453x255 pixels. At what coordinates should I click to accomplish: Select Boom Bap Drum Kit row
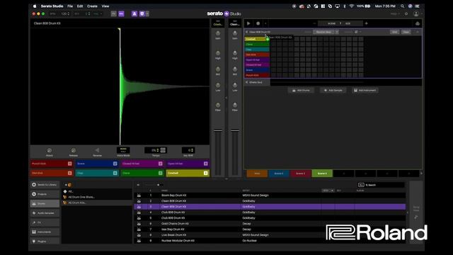270,195
